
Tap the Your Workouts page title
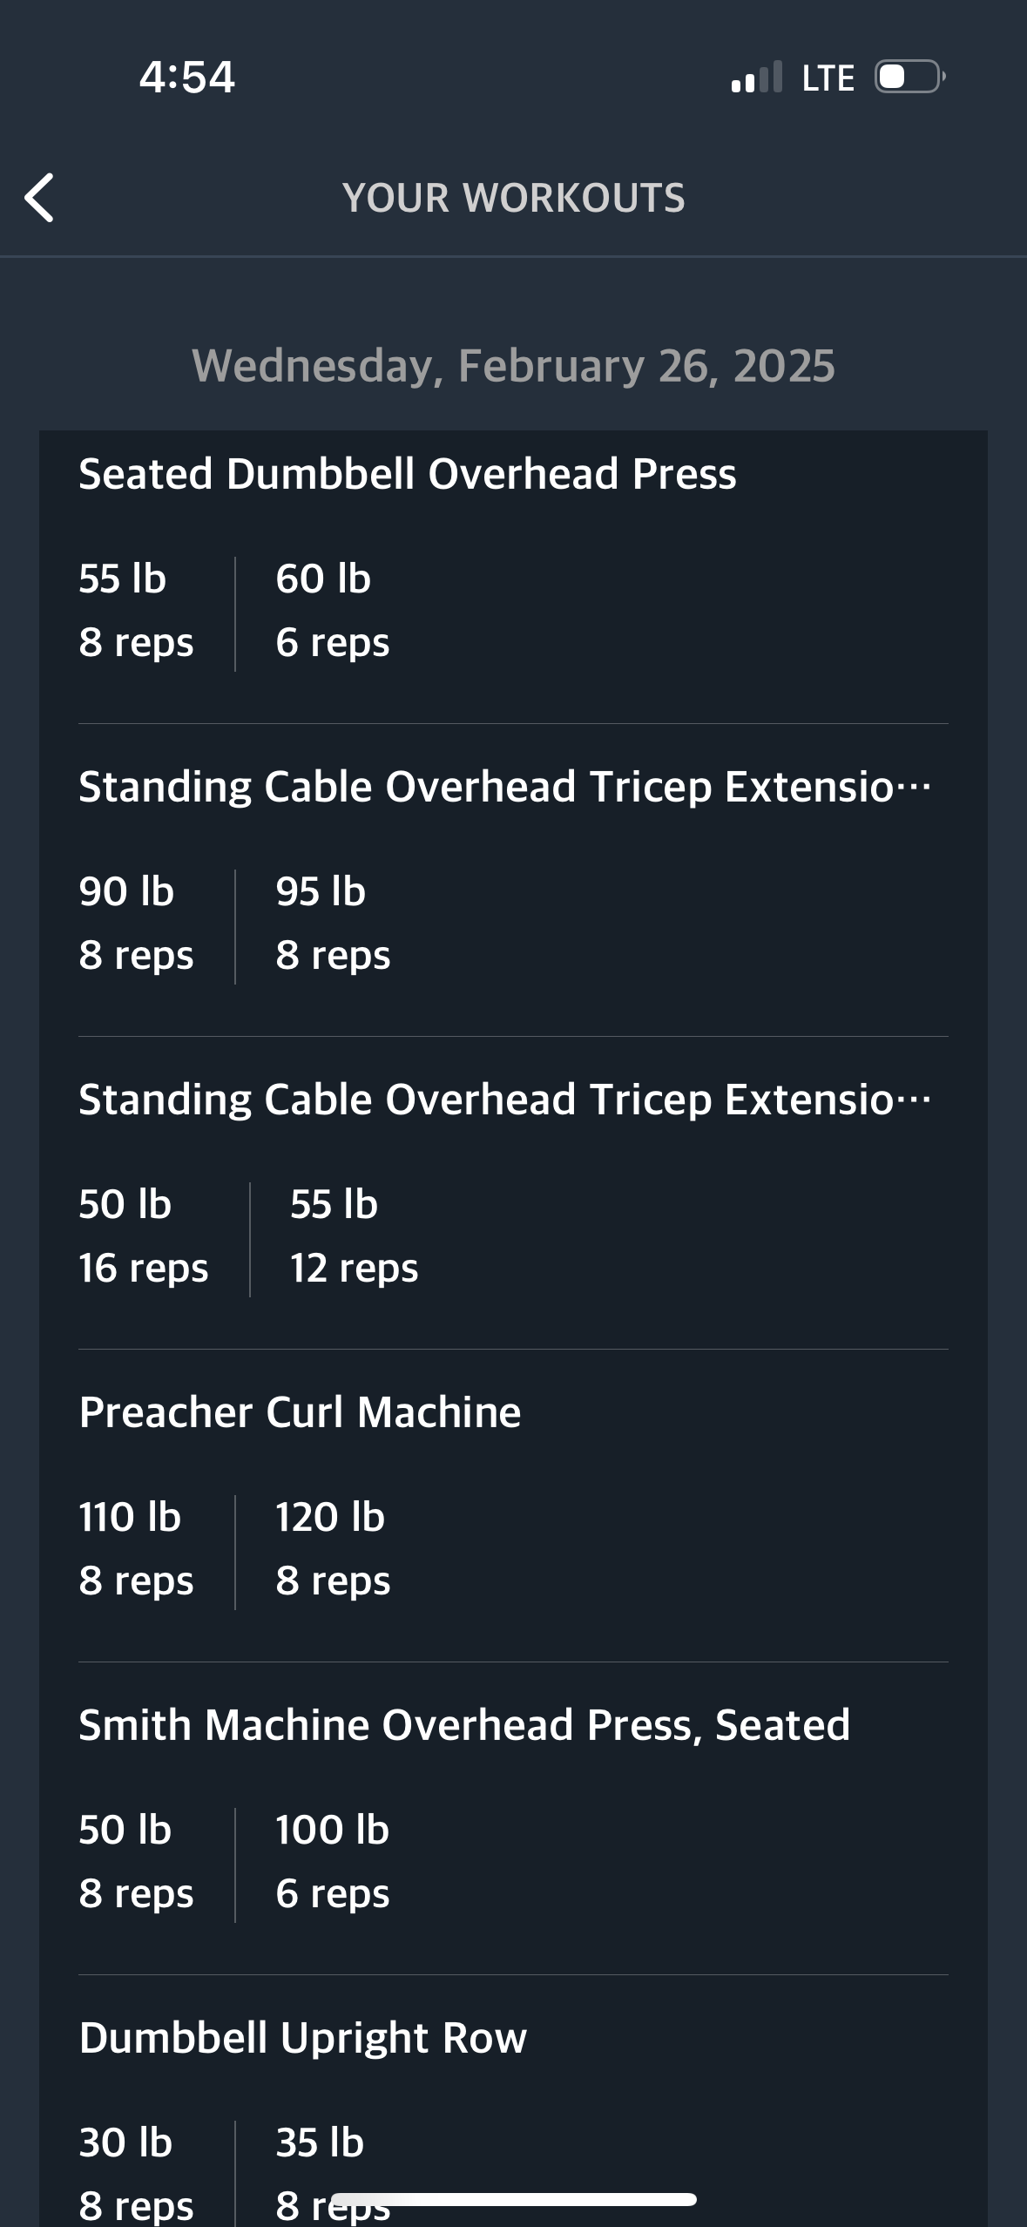click(x=514, y=198)
